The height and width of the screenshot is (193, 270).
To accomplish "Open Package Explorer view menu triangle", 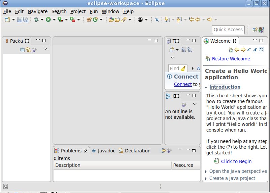I will point(45,49).
